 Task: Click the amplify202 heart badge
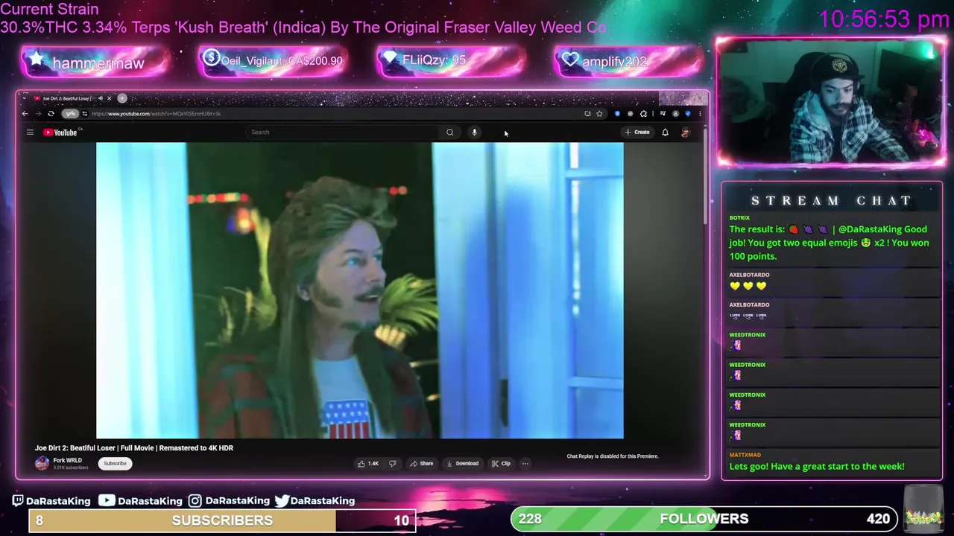pos(628,62)
